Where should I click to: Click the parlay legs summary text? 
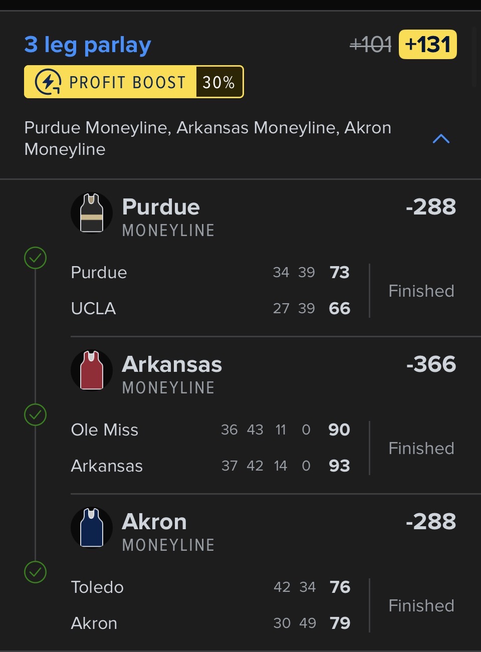(207, 138)
